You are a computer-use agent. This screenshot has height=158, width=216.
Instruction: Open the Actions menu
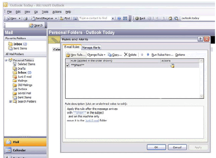pyautogui.click(x=57, y=12)
